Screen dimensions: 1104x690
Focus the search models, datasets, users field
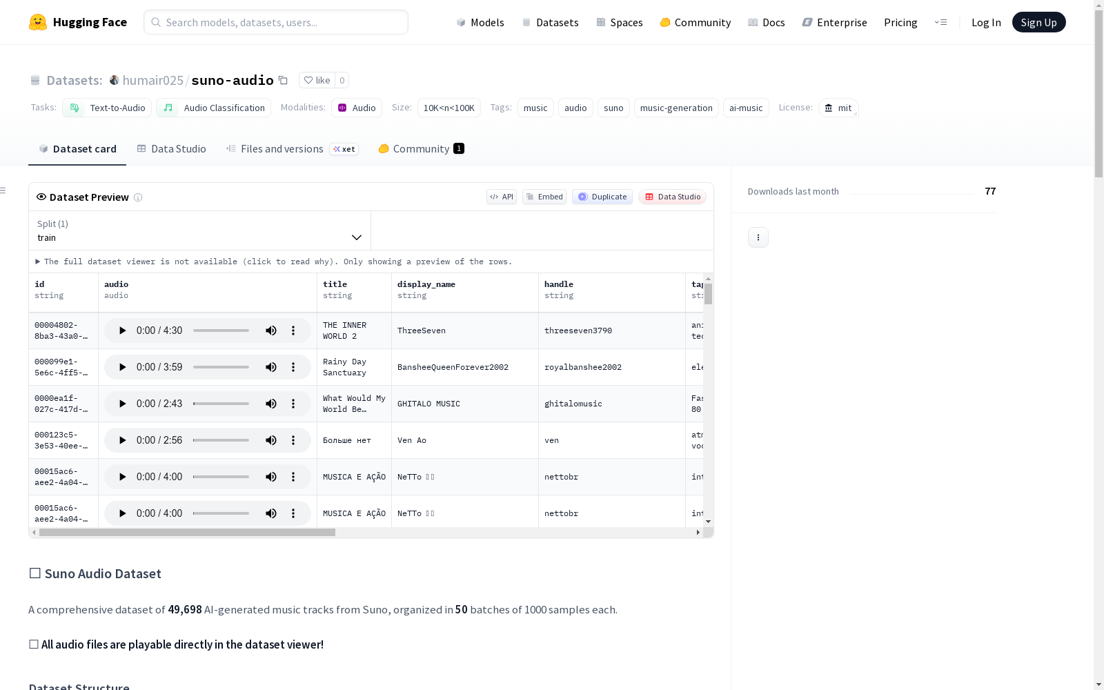(x=276, y=22)
